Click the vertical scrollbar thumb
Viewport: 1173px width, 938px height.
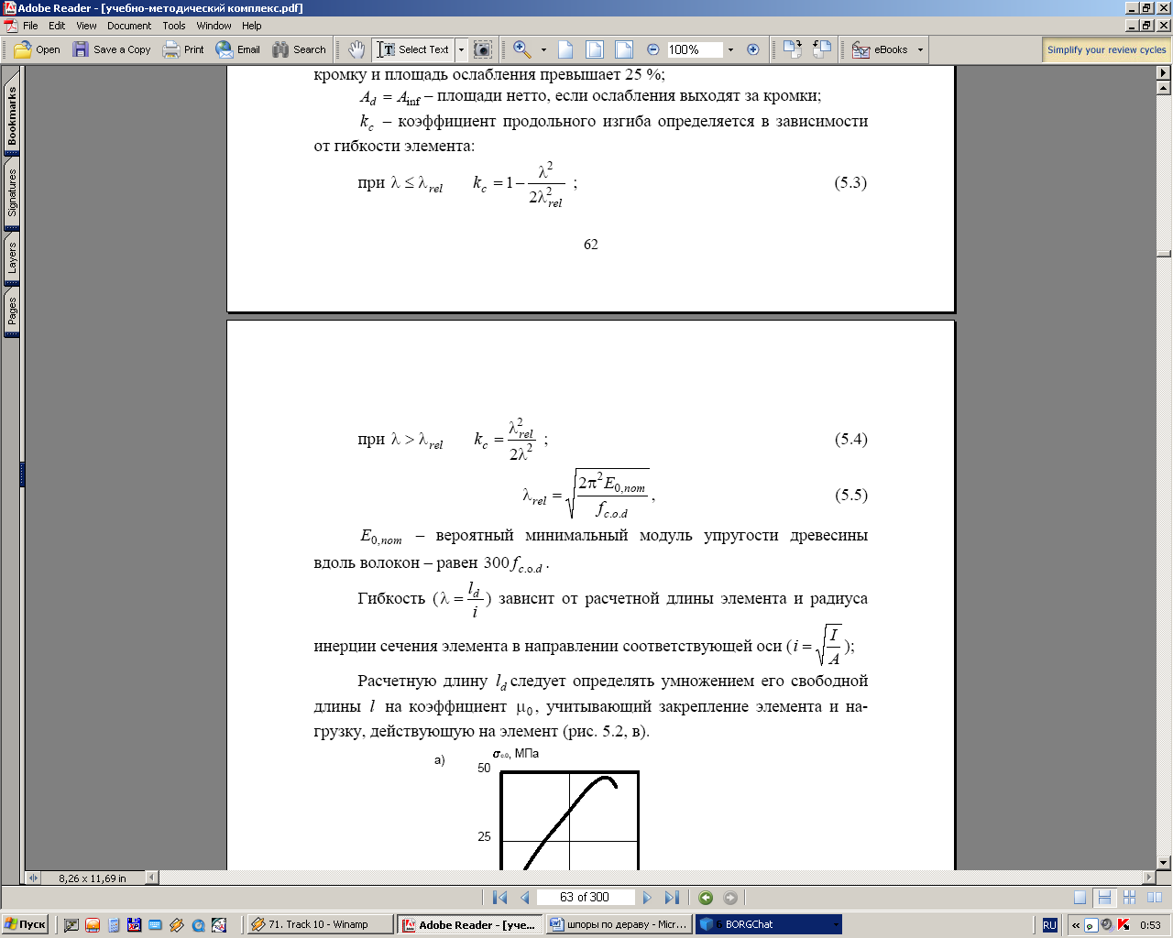click(1164, 254)
